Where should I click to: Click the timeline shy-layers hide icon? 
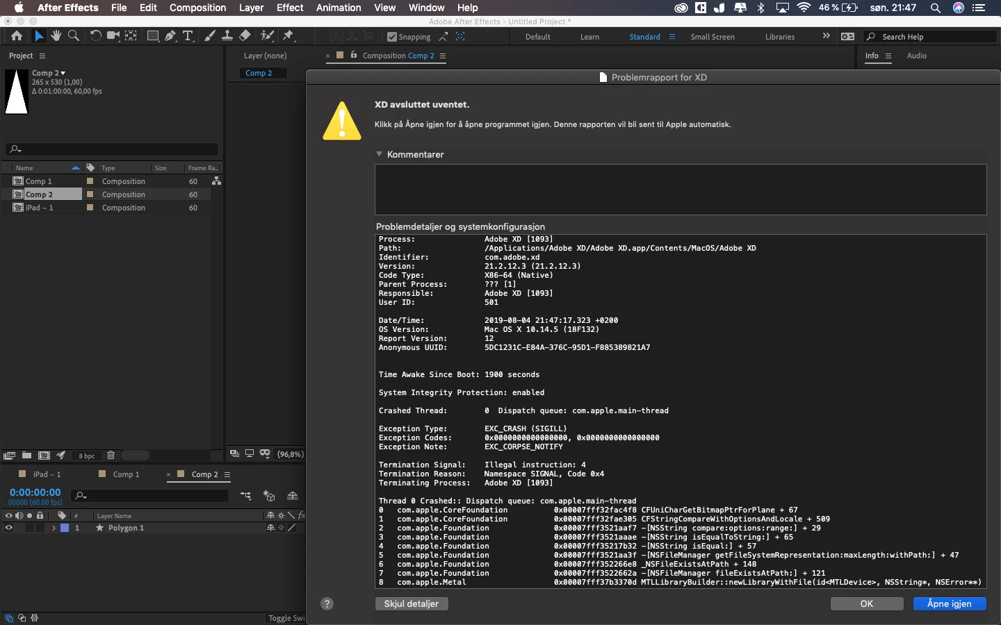292,496
